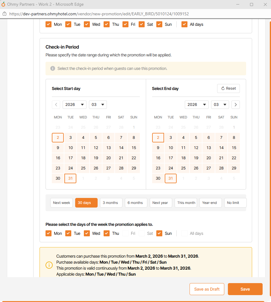Expand End day month dropdown

tap(220, 105)
